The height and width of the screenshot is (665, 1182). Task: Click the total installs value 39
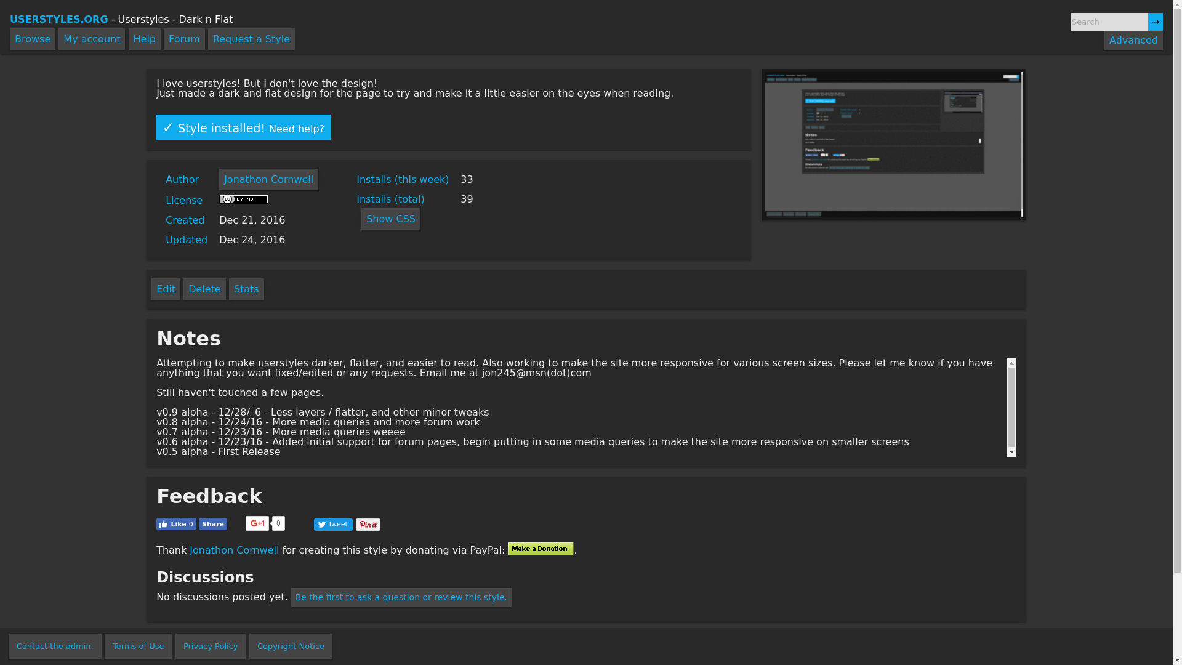(467, 199)
